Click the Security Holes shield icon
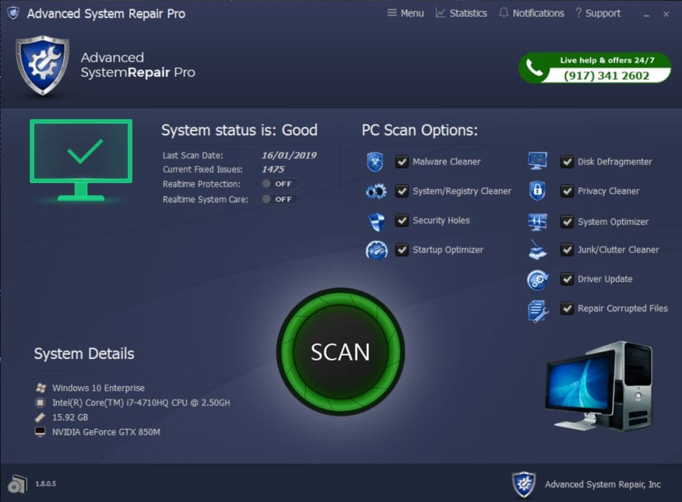 [376, 221]
